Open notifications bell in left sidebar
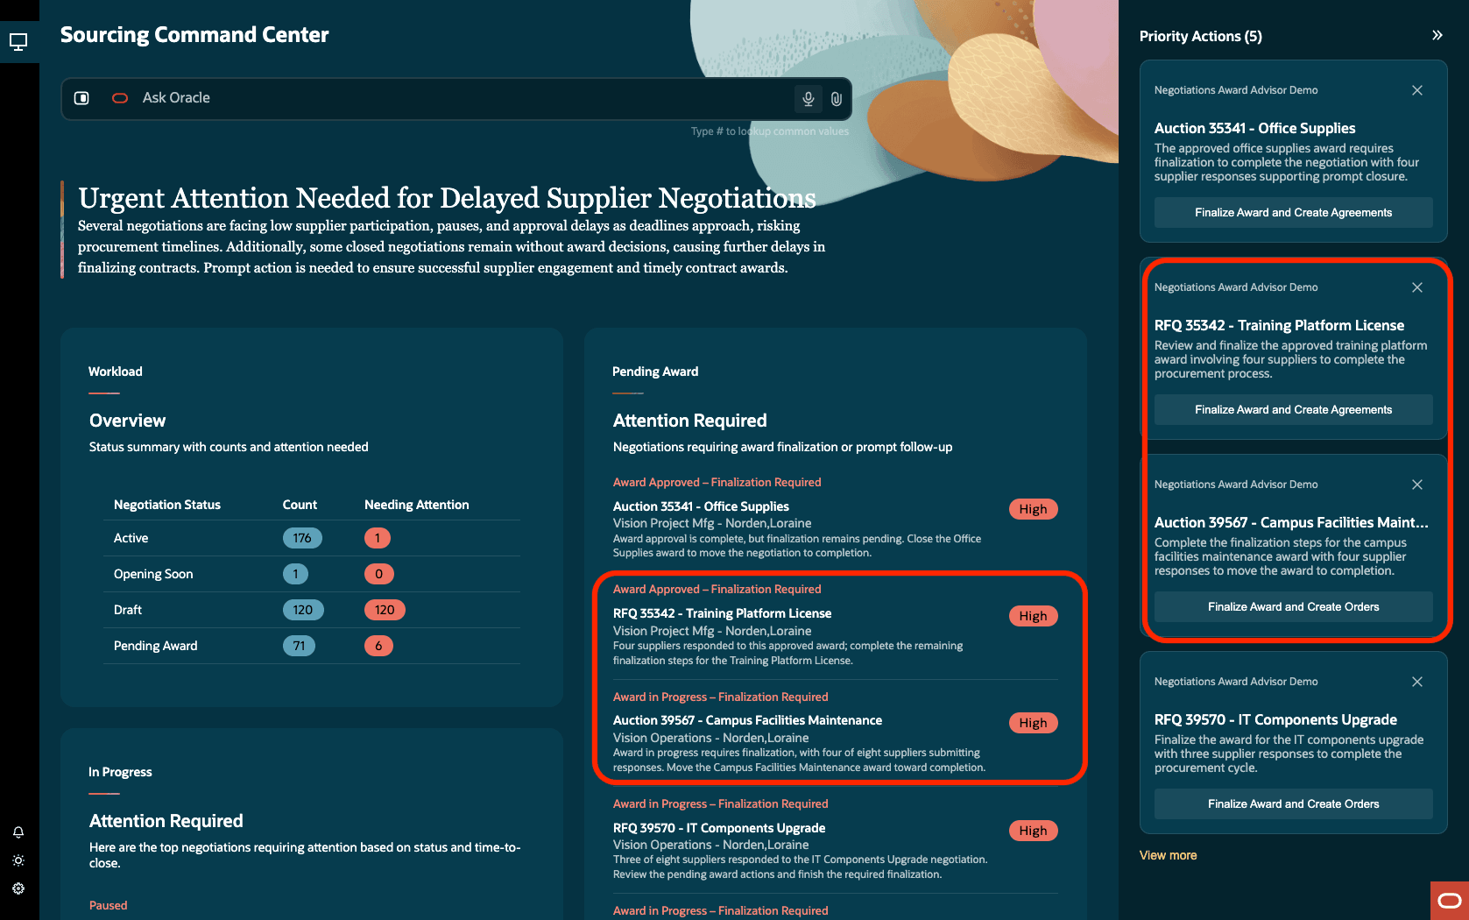The width and height of the screenshot is (1469, 920). [x=18, y=832]
